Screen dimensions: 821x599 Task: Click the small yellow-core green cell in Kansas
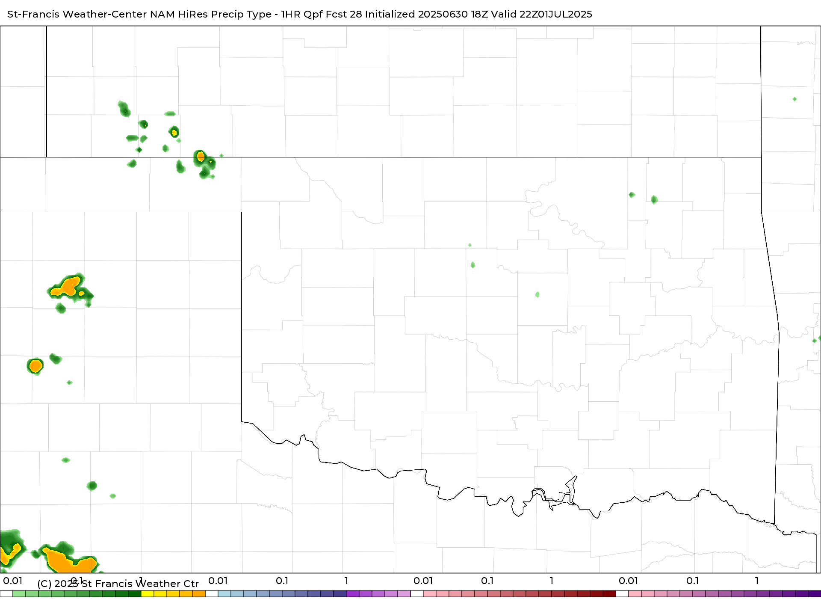pyautogui.click(x=174, y=132)
